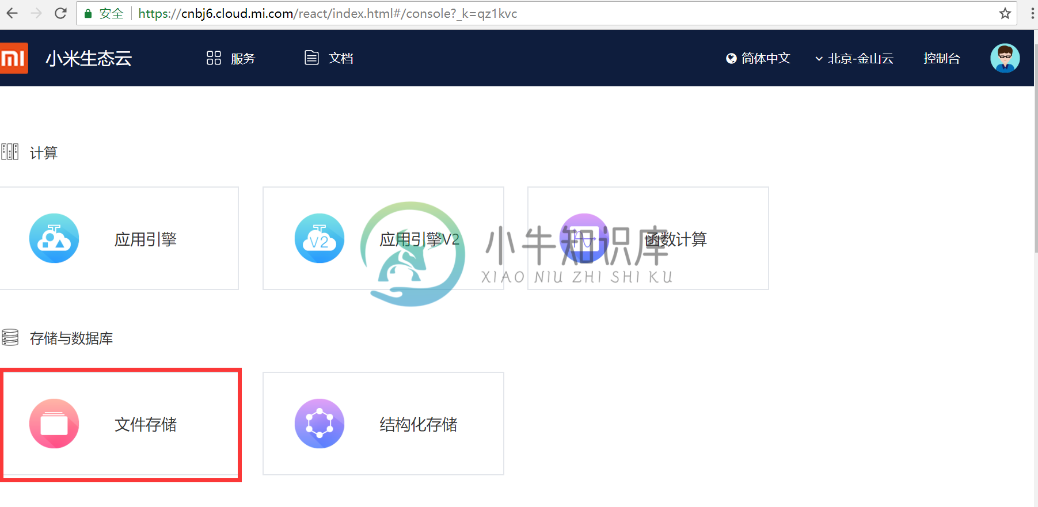This screenshot has width=1038, height=507.
Task: Click the 文档 document icon
Action: 311,58
